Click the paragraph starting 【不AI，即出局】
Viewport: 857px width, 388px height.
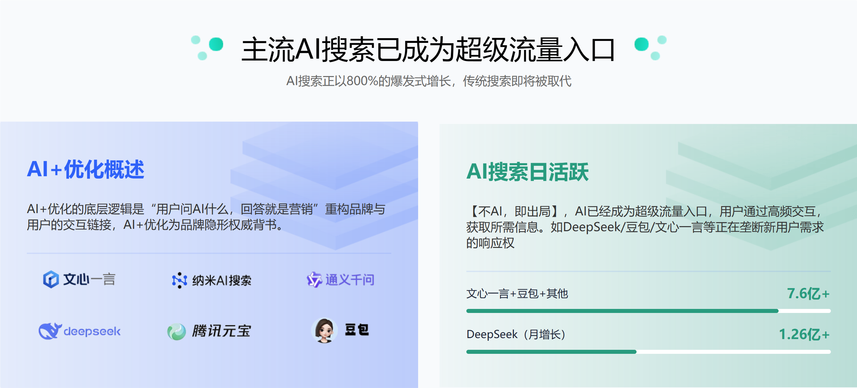pyautogui.click(x=645, y=227)
